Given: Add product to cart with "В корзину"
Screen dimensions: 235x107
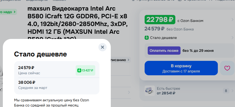Looking at the screenshot, I should tap(181, 68).
